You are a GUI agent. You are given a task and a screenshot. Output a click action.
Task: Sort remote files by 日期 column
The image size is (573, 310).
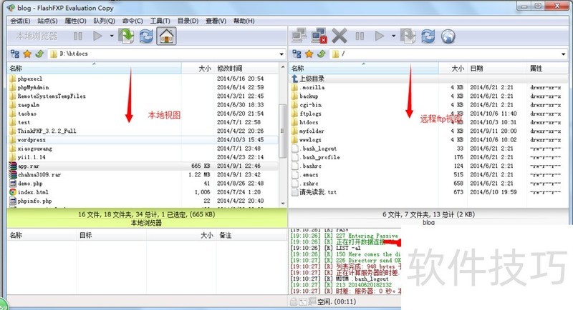coord(497,68)
